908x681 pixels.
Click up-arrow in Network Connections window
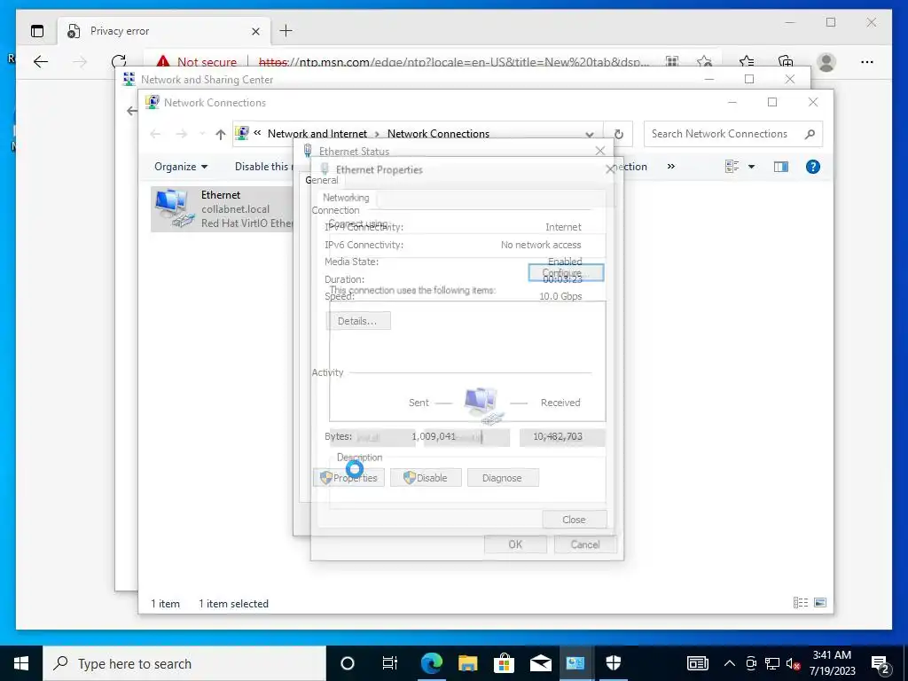pos(220,135)
